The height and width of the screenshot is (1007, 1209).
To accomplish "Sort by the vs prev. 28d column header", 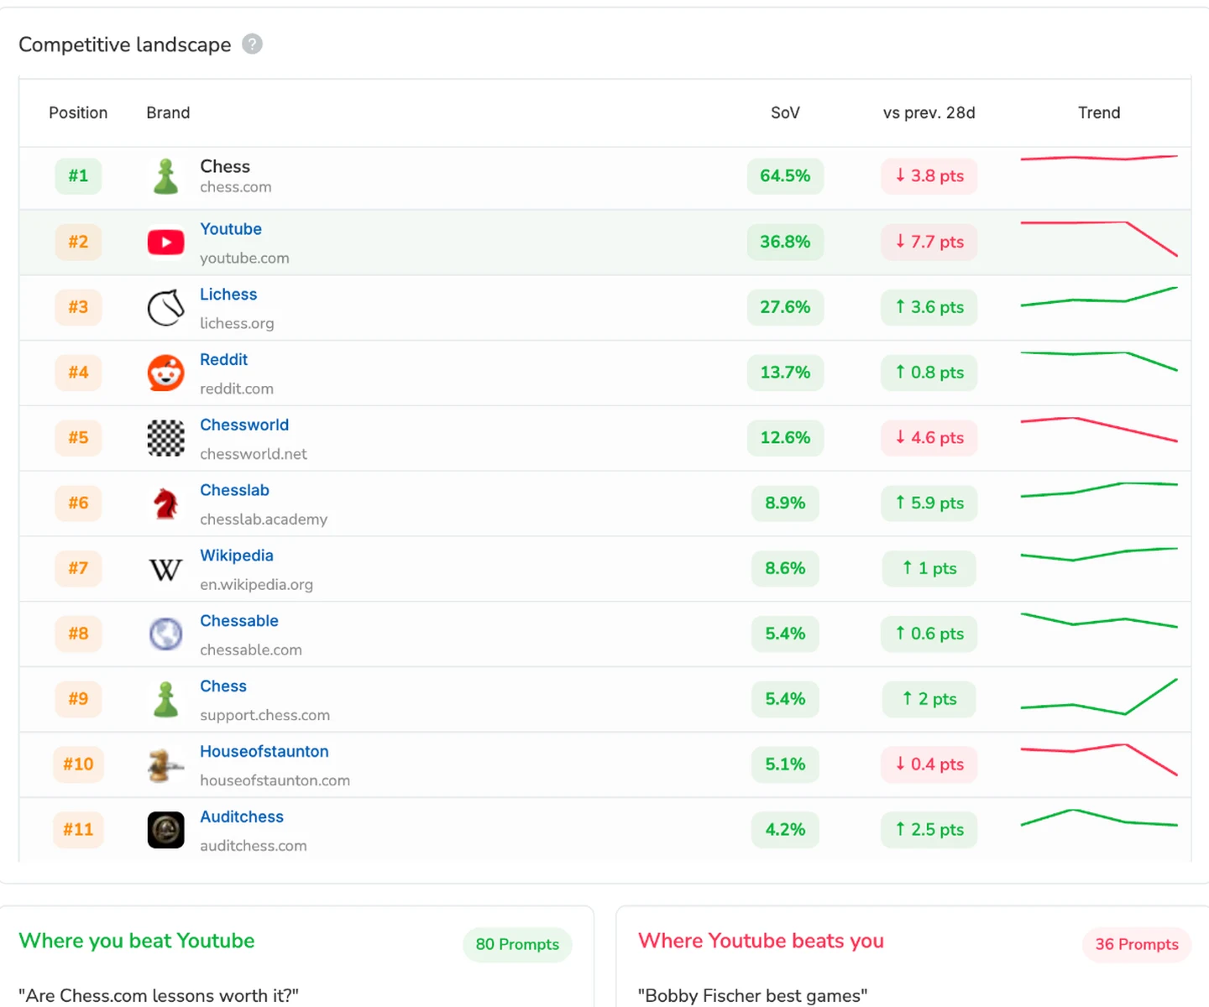I will (929, 112).
